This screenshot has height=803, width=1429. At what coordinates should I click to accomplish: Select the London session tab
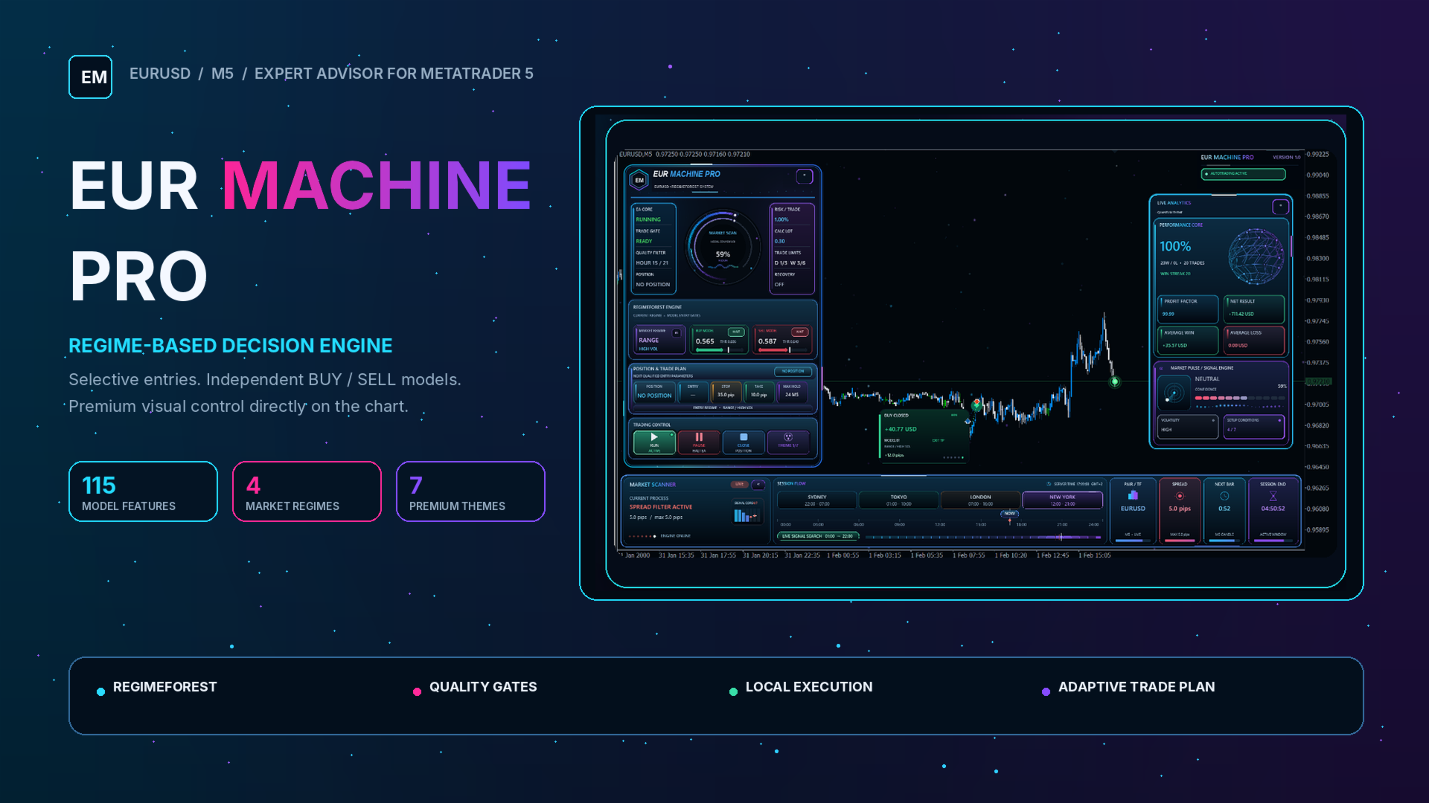(980, 500)
